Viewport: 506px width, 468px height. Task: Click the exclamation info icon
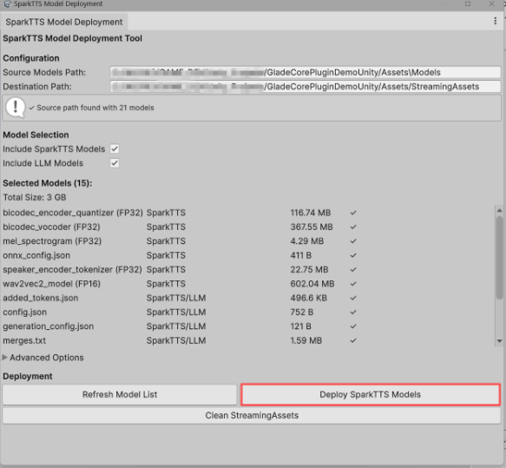pyautogui.click(x=15, y=108)
